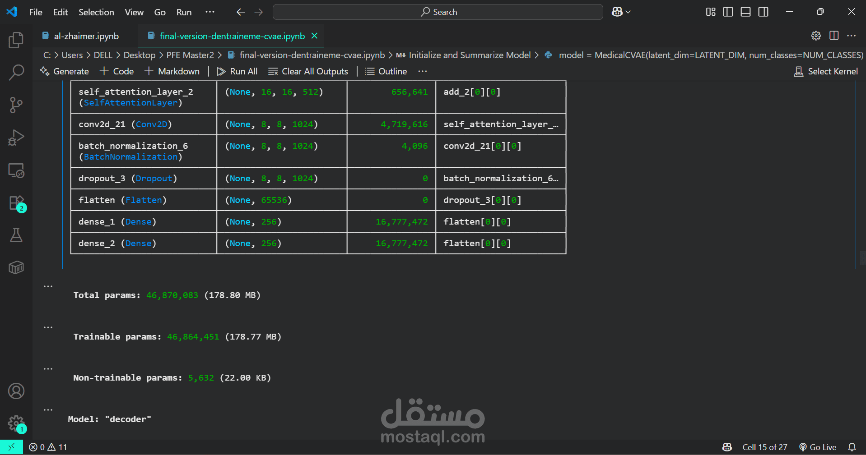Expand output actions for Model decoder

48,410
